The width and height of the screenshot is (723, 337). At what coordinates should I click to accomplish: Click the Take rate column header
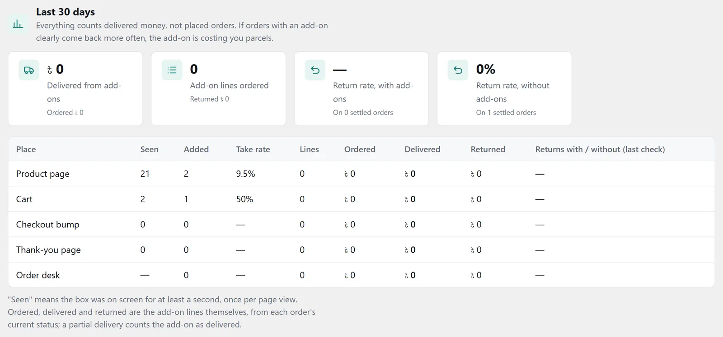tap(253, 149)
